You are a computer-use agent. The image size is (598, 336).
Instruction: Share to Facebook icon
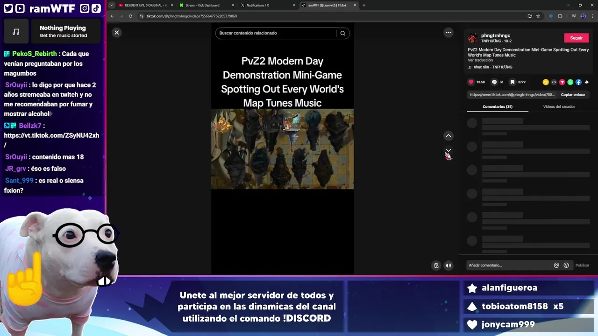pos(578,82)
